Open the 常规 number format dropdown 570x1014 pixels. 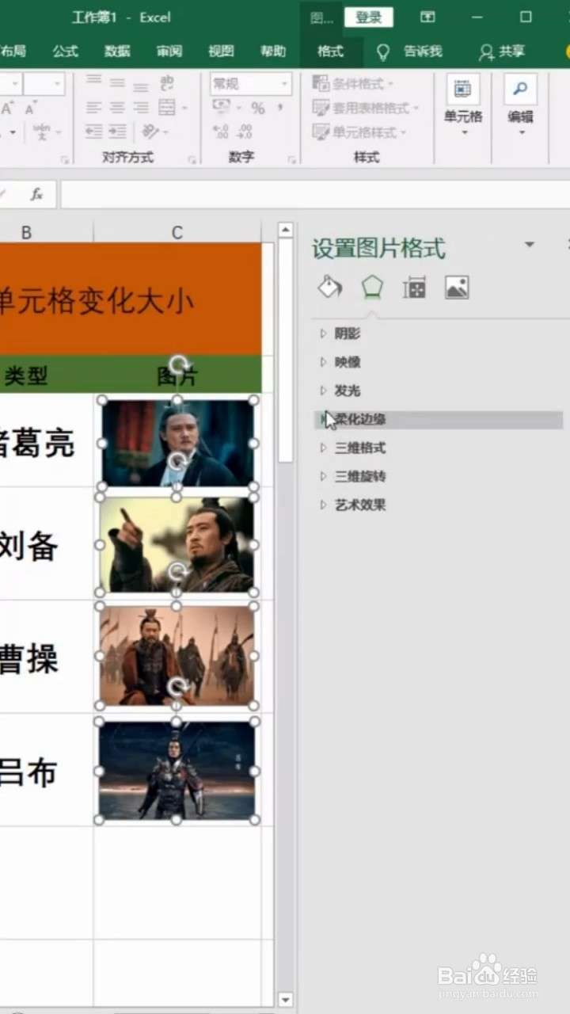point(250,83)
